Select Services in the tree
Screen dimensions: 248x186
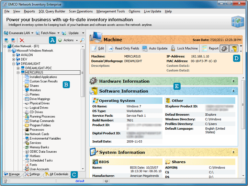point(35,143)
